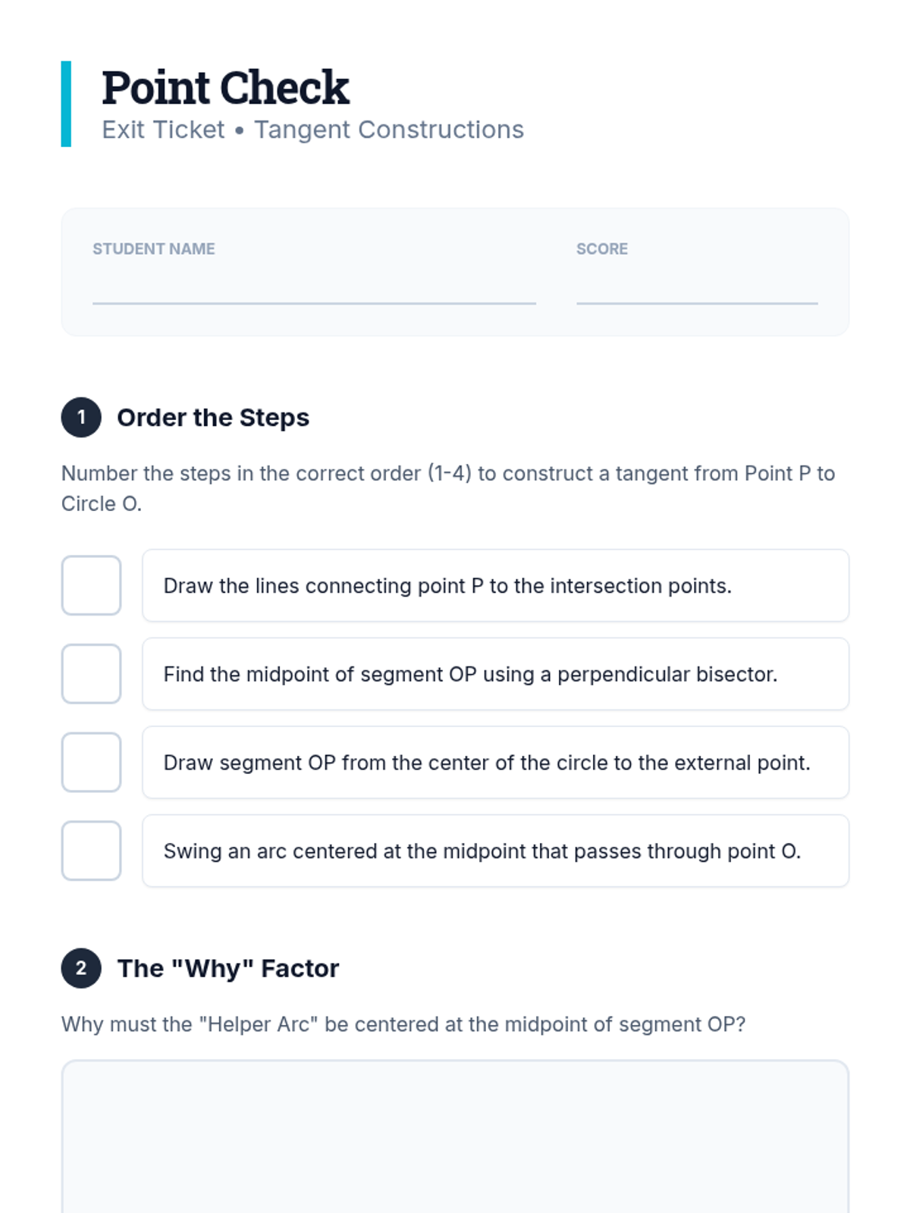Click the 'SCORE' label
The image size is (910, 1213).
601,249
